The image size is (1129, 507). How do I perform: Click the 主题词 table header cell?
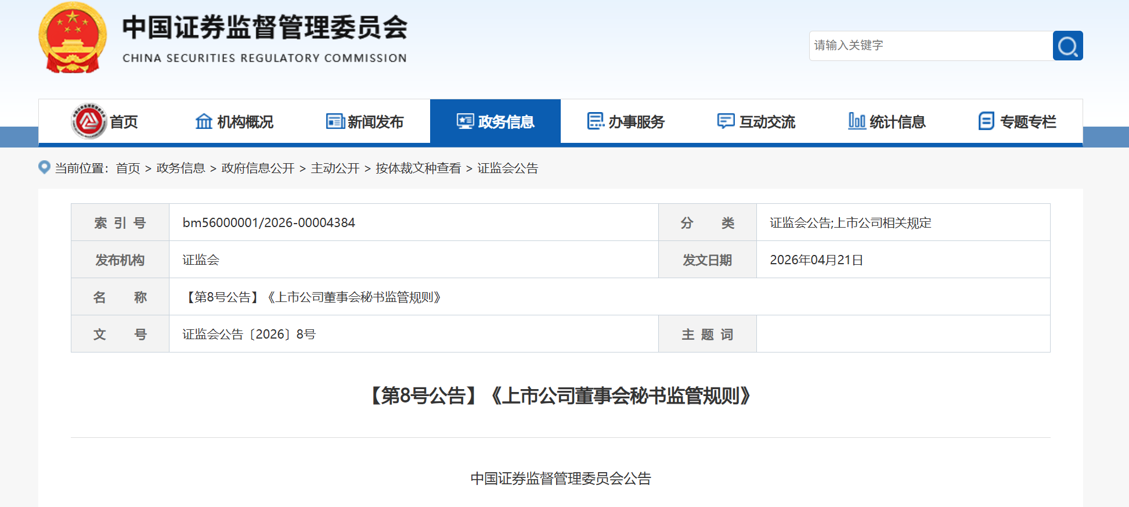coord(708,334)
